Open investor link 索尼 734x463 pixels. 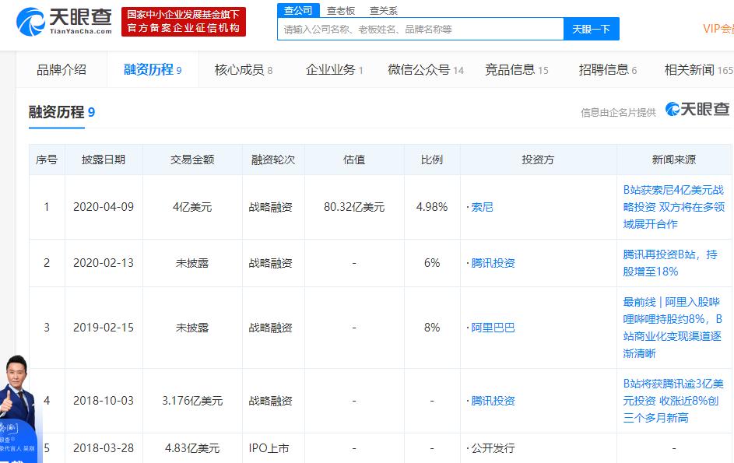point(483,207)
